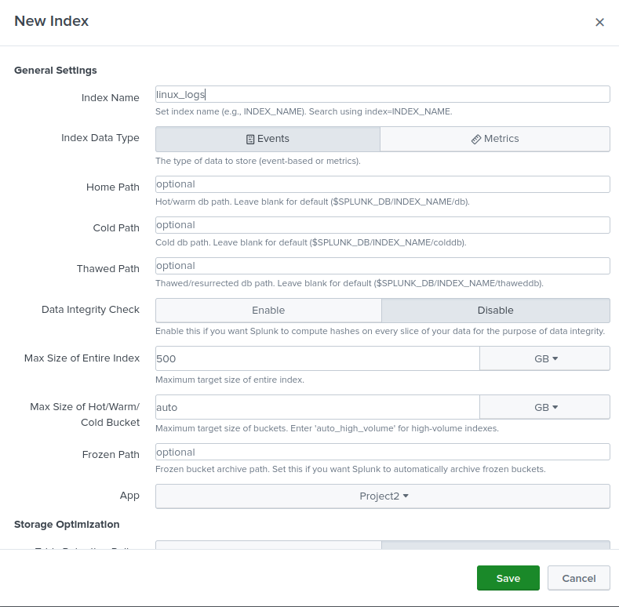Click the Storage Optimization heading
The height and width of the screenshot is (607, 619).
67,525
